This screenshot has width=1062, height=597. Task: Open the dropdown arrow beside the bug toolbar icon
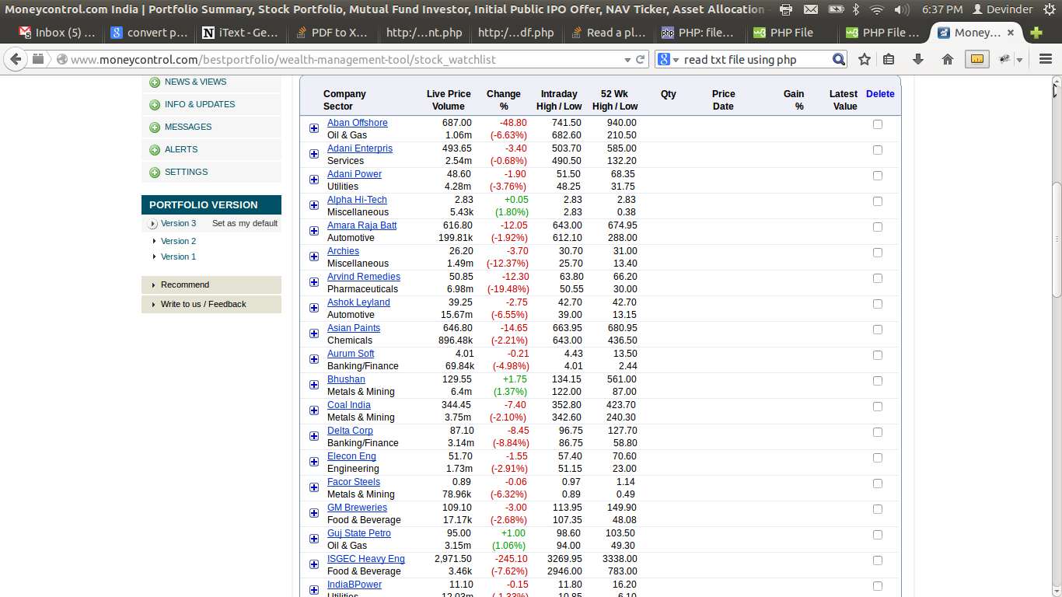pyautogui.click(x=1019, y=60)
